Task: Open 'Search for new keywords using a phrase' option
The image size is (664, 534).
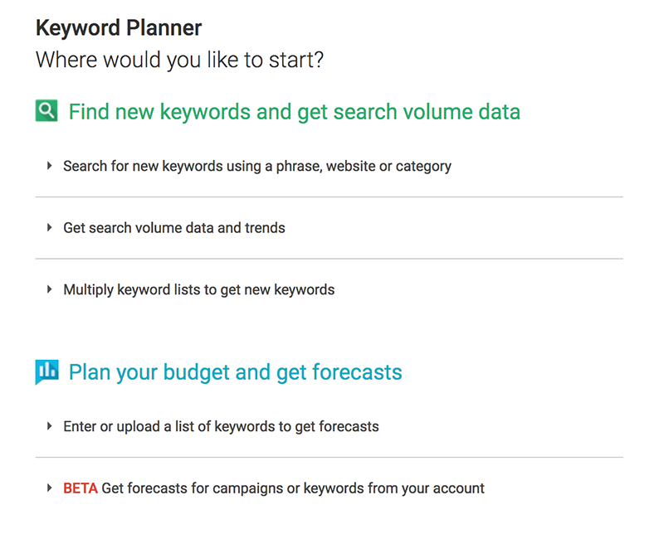Action: pos(257,167)
